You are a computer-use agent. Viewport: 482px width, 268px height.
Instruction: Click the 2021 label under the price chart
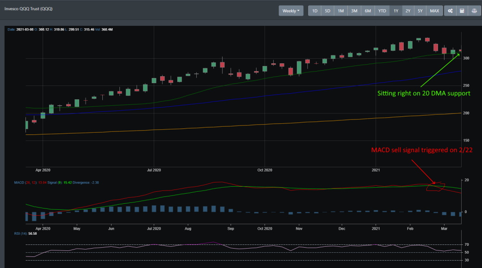(376, 170)
